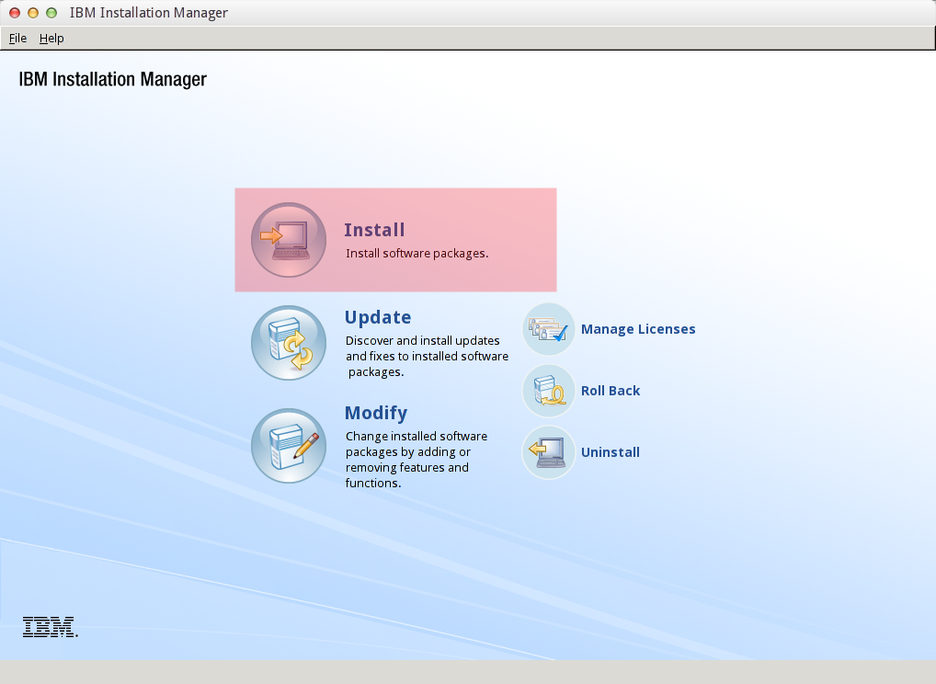Maximize the window with green button

pos(51,13)
